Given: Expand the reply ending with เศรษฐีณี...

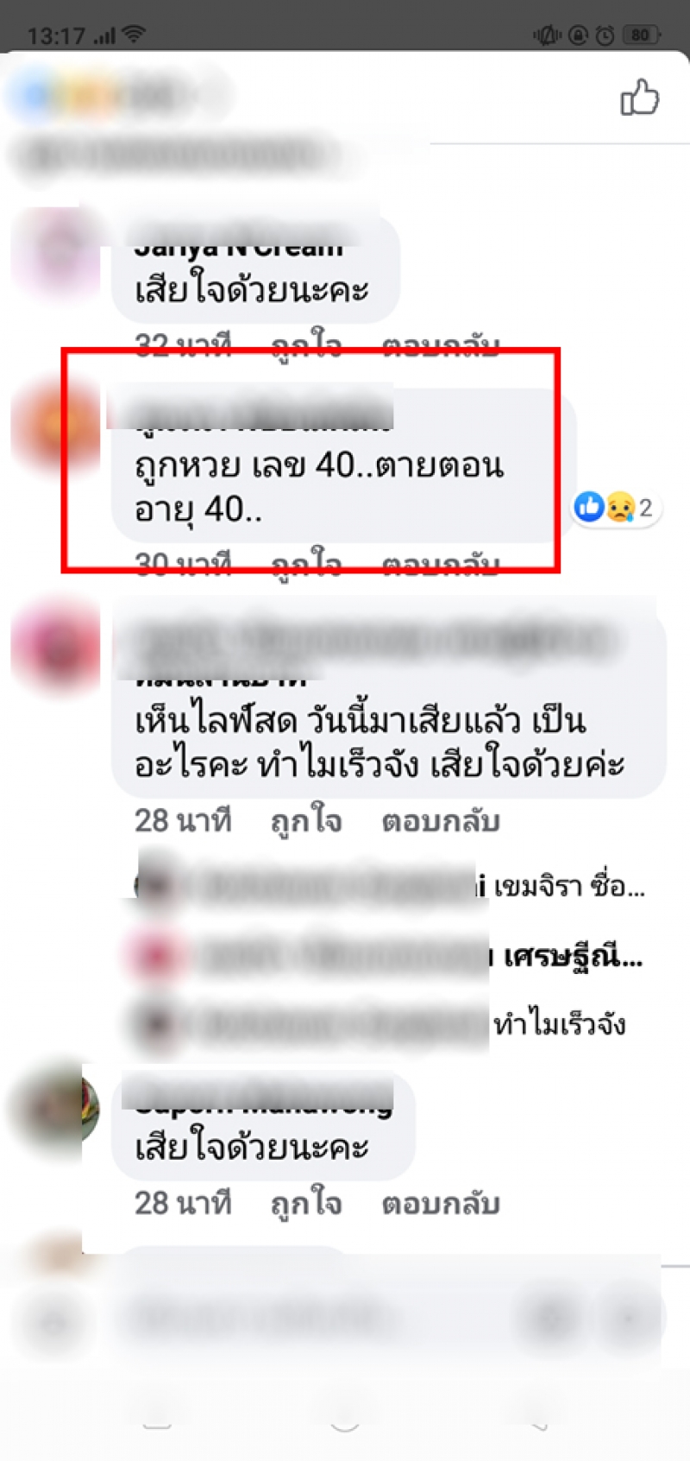Looking at the screenshot, I should click(386, 956).
